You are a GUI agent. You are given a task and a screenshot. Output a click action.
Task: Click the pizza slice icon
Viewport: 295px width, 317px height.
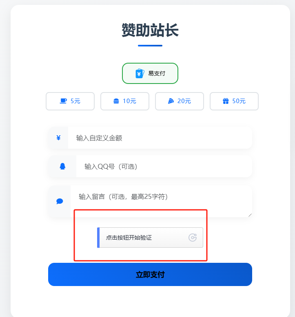click(171, 101)
